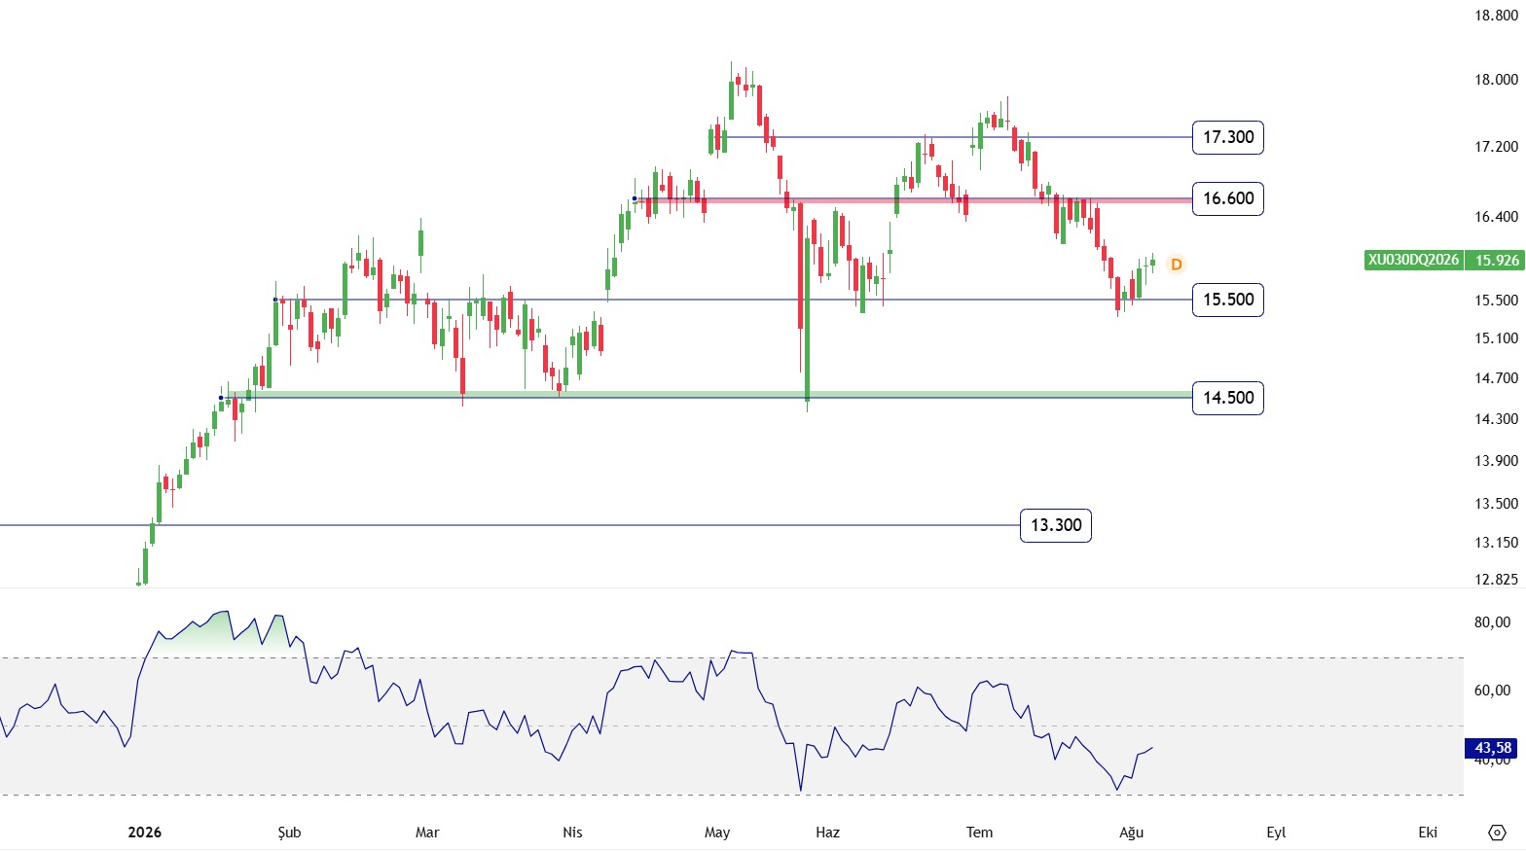
Task: Select the boxed 15.500 level label
Action: click(x=1228, y=300)
